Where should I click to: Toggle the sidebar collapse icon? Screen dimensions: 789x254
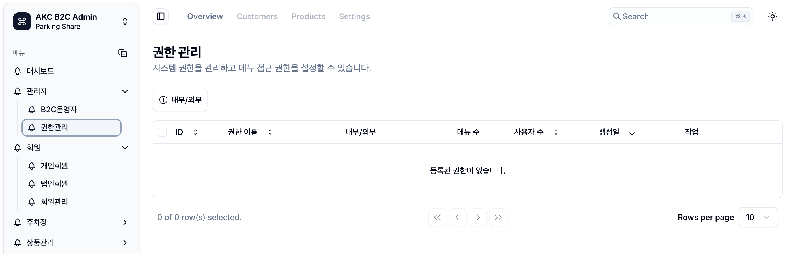(161, 16)
